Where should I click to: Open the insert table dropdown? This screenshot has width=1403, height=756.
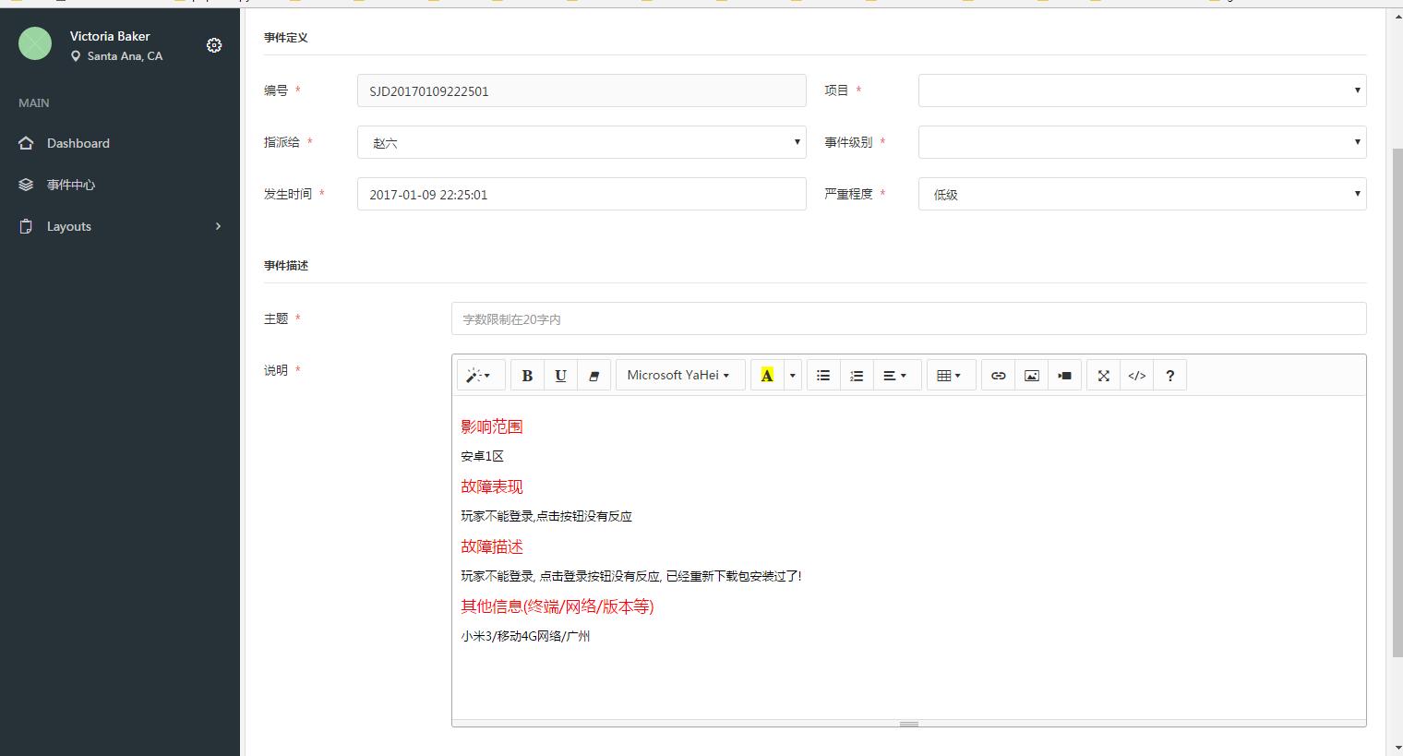point(951,375)
